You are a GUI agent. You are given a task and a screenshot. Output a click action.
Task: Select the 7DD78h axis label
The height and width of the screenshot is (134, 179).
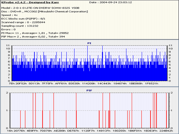pyautogui.click(x=46, y=131)
